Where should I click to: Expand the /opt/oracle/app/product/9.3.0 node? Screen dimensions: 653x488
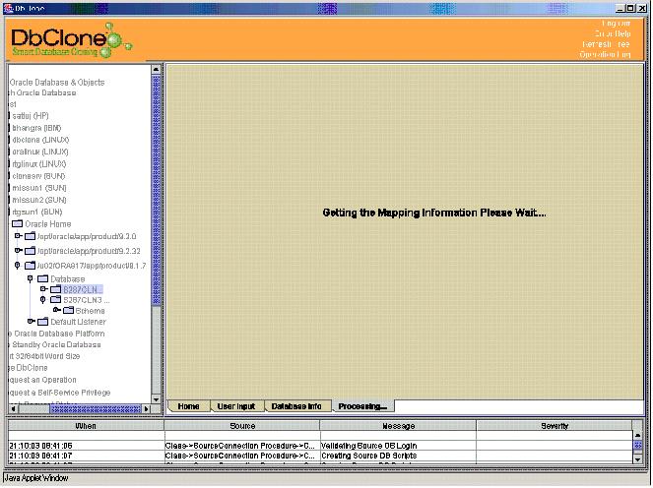(18, 236)
